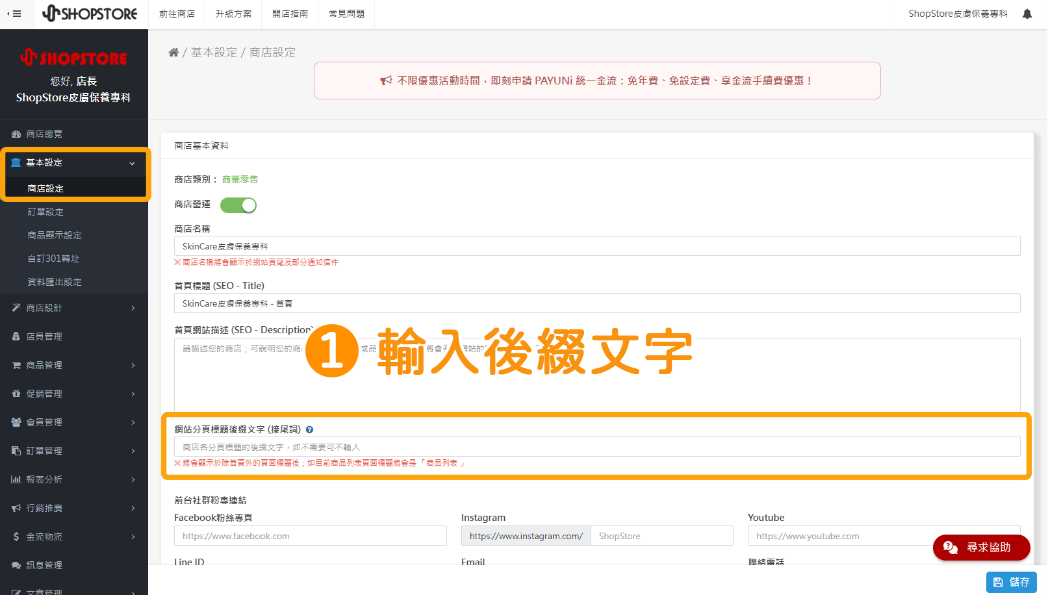Select the 商店總覽 globe icon
1048x595 pixels.
pyautogui.click(x=16, y=134)
